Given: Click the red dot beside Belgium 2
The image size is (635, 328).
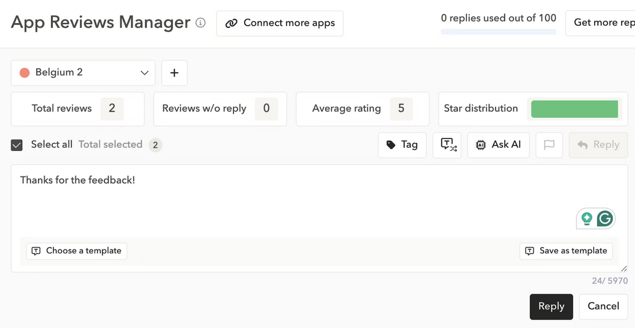Looking at the screenshot, I should (24, 73).
